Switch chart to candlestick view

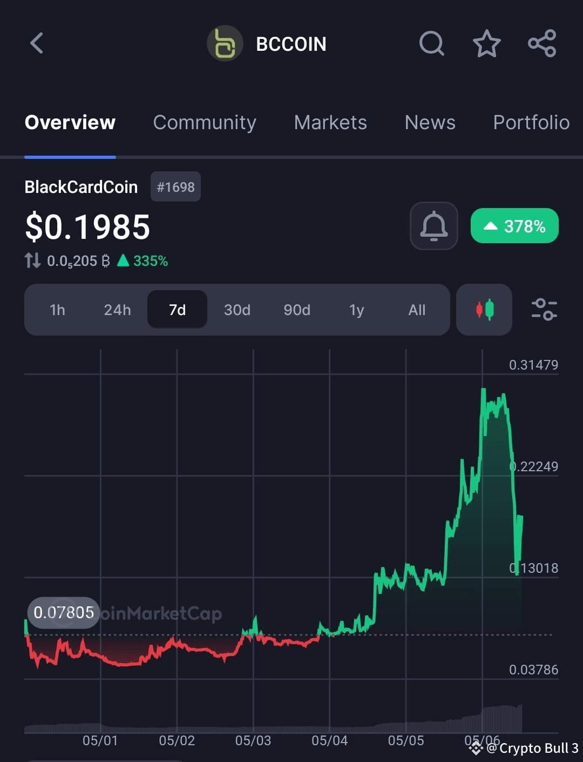pos(484,310)
